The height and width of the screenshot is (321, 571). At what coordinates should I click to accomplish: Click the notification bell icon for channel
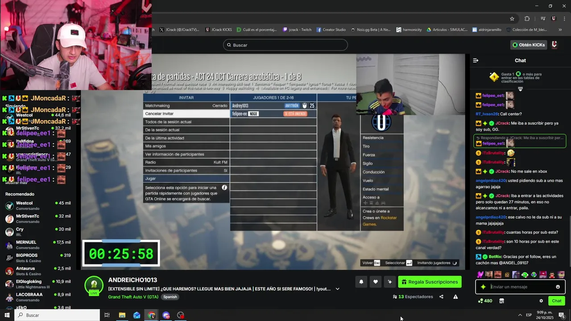(361, 282)
